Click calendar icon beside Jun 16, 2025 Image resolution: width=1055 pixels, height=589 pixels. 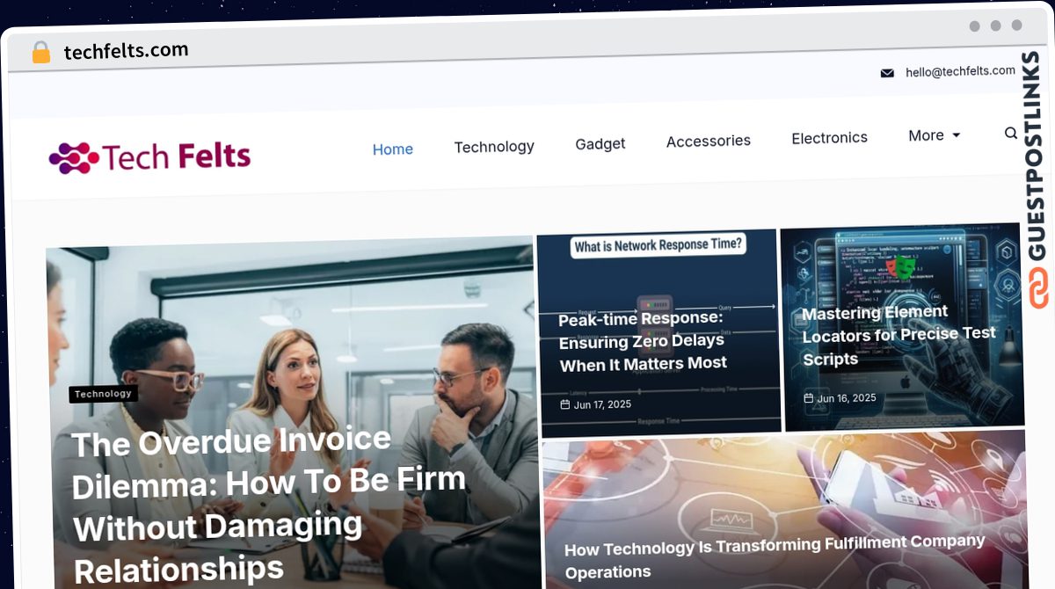pyautogui.click(x=809, y=398)
